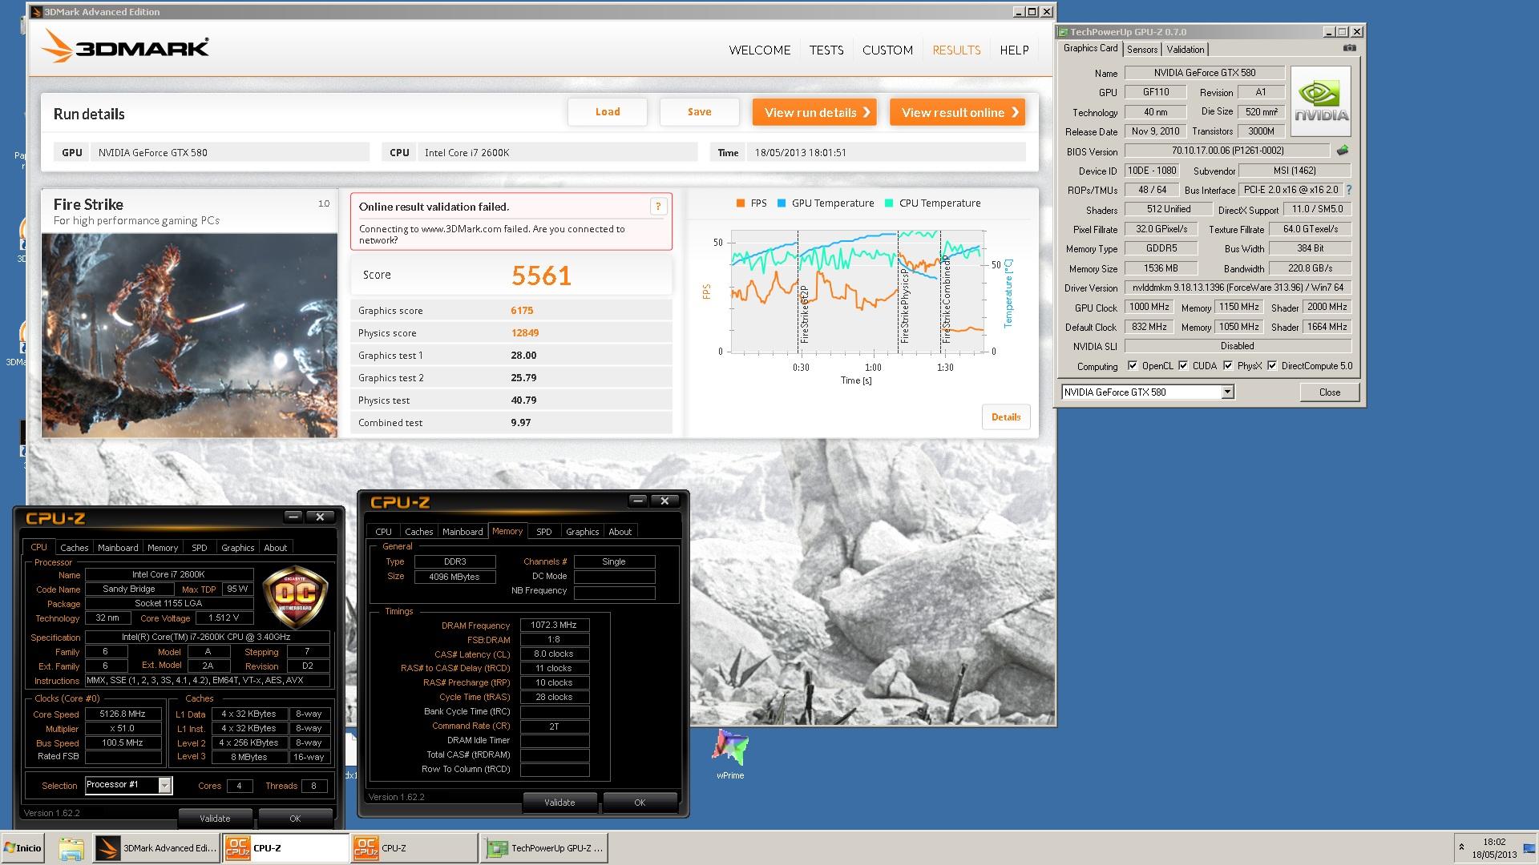
Task: Switch to the Sensors tab in GPU-Z
Action: pos(1141,50)
